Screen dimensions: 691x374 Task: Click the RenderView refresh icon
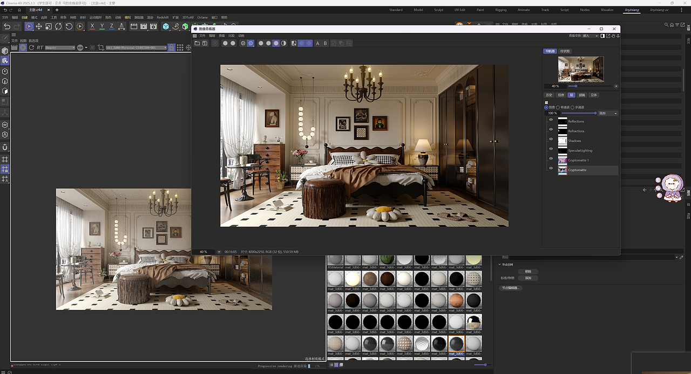point(31,47)
